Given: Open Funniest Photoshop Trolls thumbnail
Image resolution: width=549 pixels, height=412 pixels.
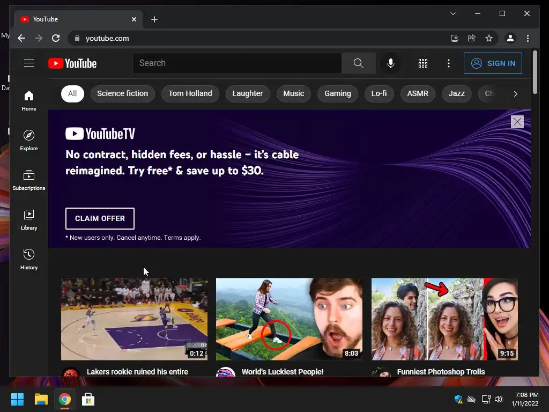Looking at the screenshot, I should (444, 319).
